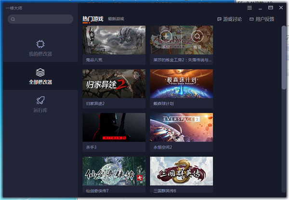Switch to 最新游戏 tab
This screenshot has width=289, height=200.
pyautogui.click(x=116, y=19)
